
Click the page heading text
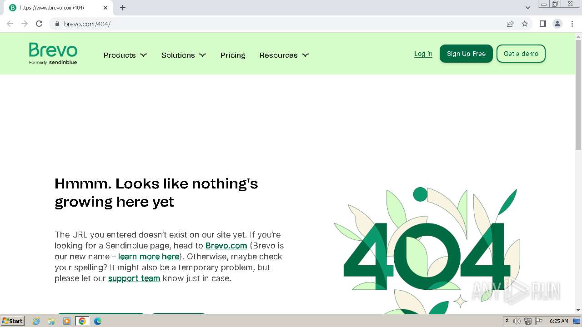[x=156, y=193]
